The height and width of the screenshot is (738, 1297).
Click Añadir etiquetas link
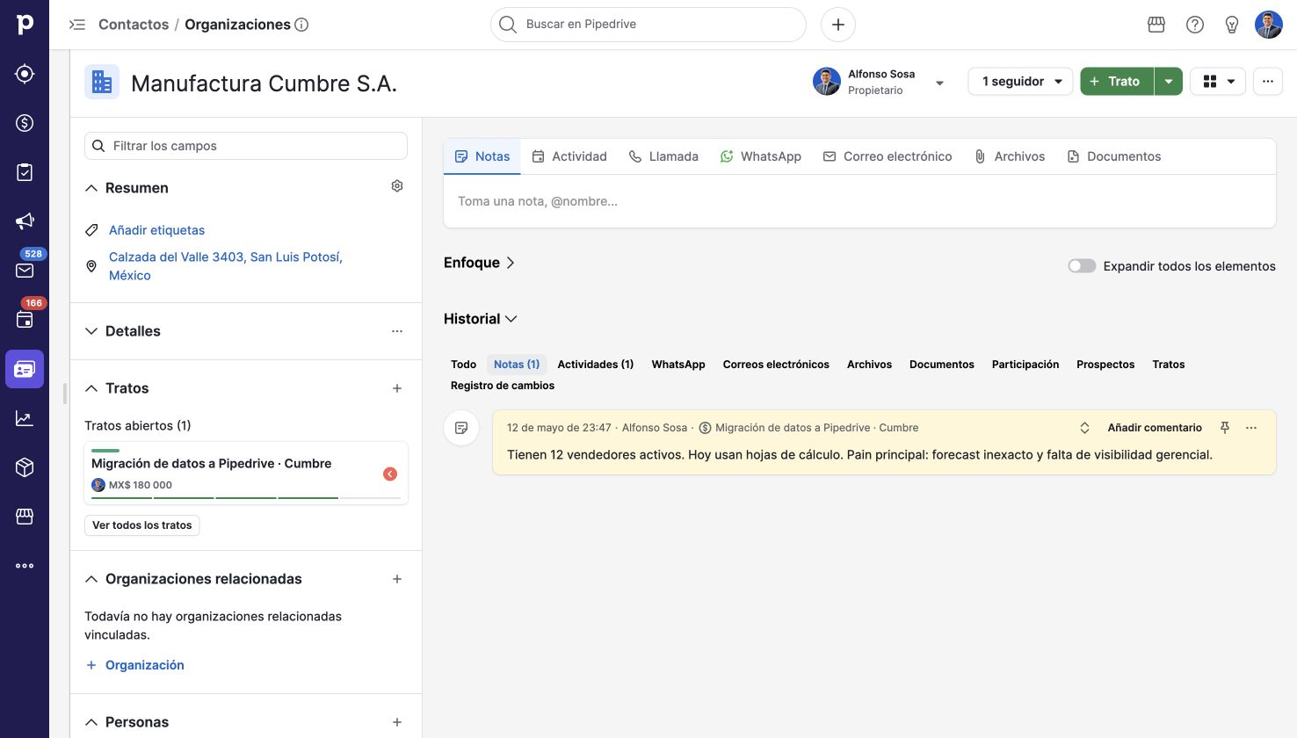click(x=156, y=230)
